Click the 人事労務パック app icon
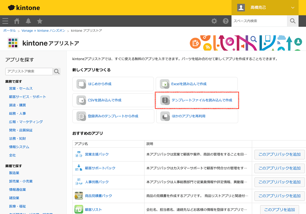 tap(79, 182)
